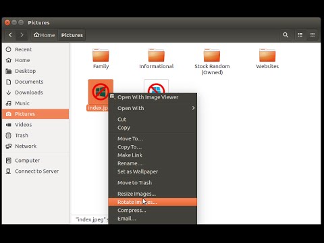The image size is (324, 243).
Task: Select Move To… in the context menu
Action: [x=153, y=138]
